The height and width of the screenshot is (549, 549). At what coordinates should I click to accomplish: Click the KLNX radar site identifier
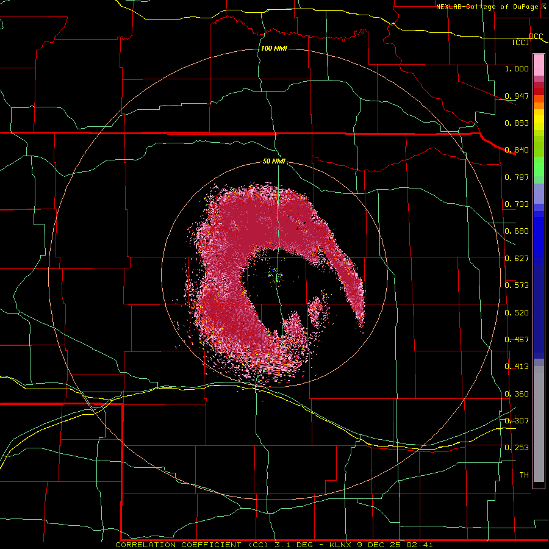click(342, 545)
